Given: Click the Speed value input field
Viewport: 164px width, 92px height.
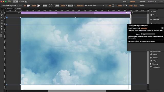Looking at the screenshot, I should point(149,34).
